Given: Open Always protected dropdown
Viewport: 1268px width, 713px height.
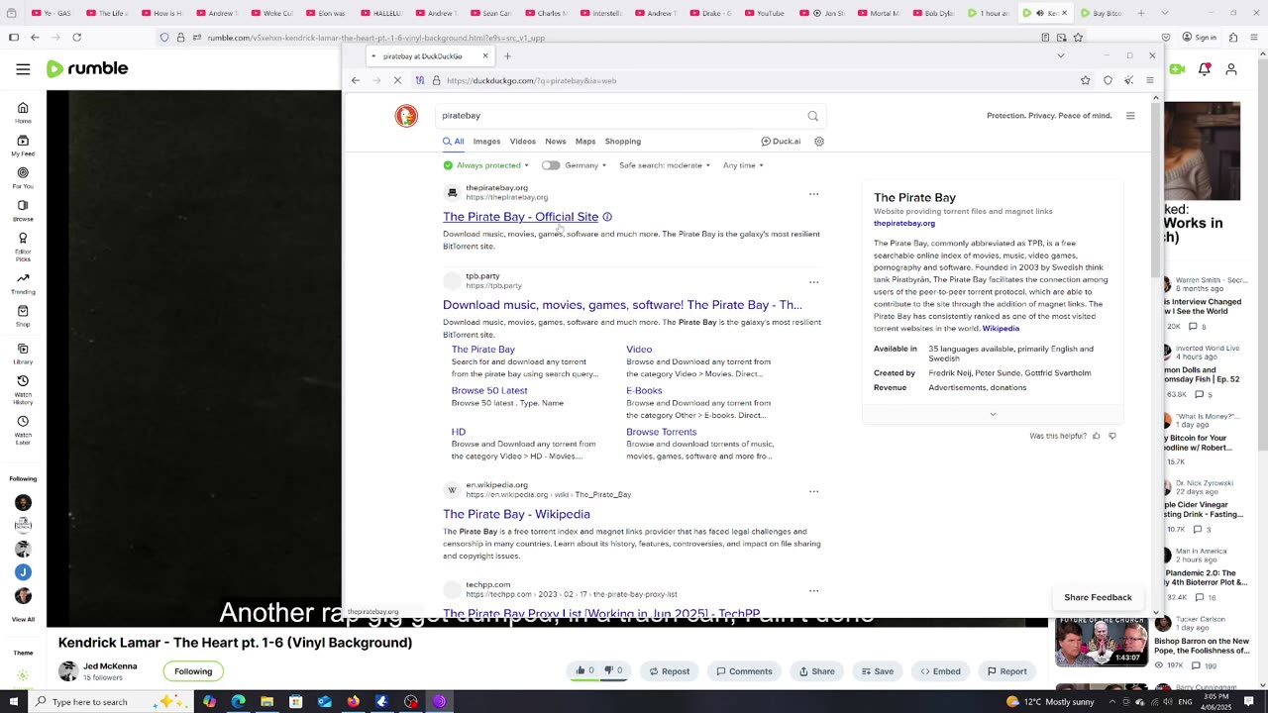Looking at the screenshot, I should point(486,165).
